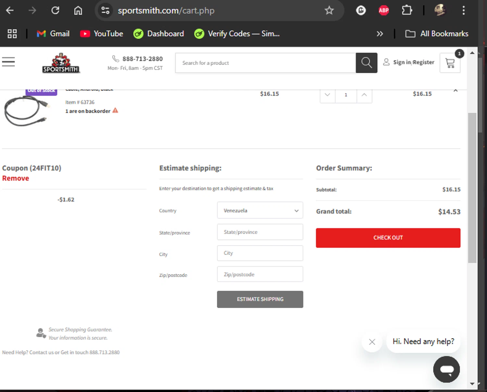Reload the Sportsmith cart page

[x=55, y=10]
